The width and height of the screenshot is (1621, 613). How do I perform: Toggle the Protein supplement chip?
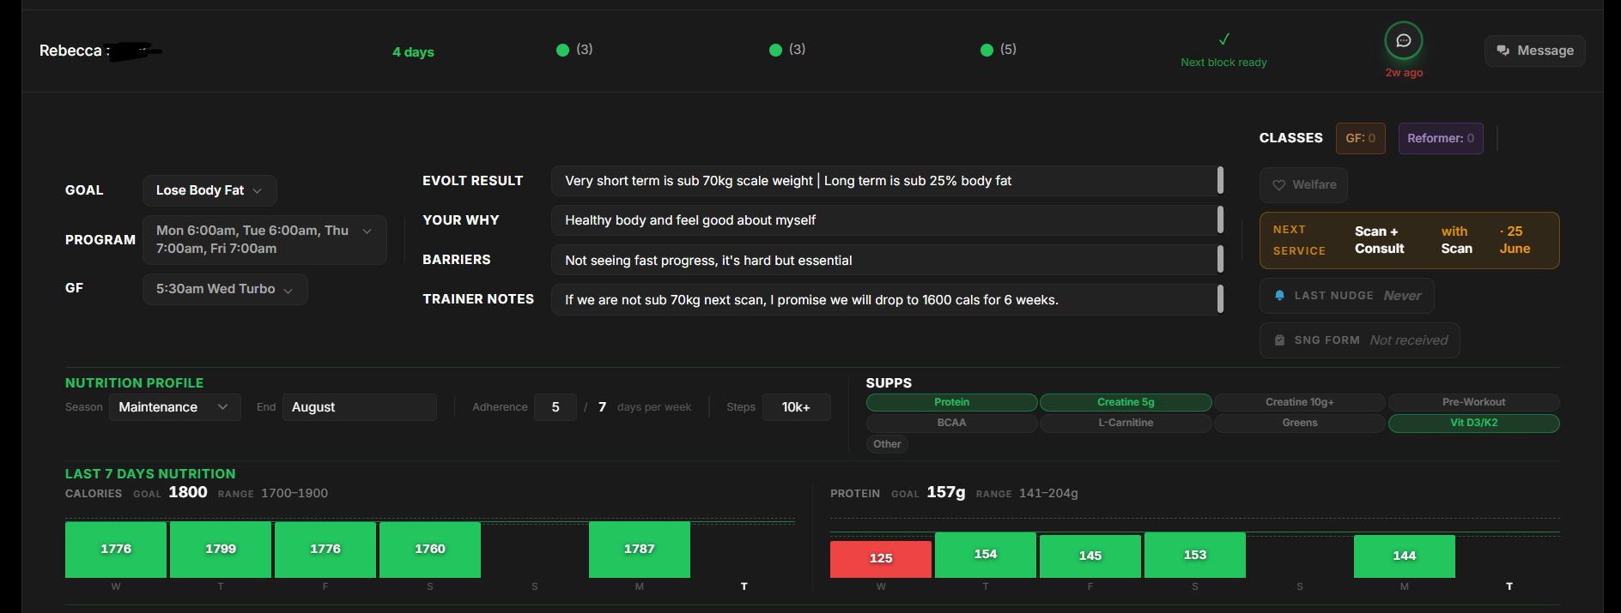click(x=951, y=402)
